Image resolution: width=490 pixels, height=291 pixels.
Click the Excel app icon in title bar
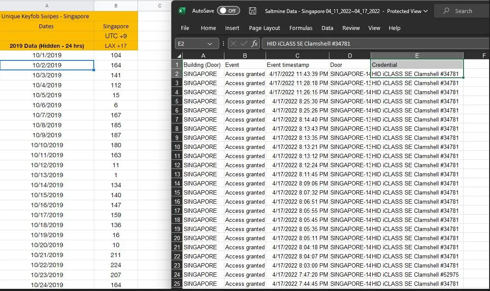pos(181,10)
